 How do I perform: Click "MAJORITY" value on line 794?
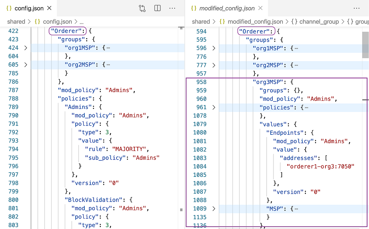coord(129,149)
